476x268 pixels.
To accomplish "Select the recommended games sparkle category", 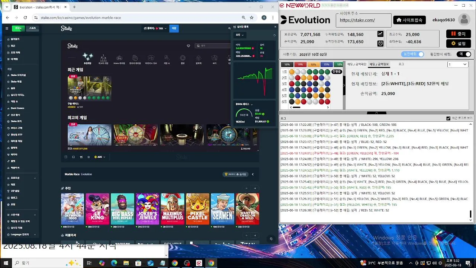I will 88,58.
